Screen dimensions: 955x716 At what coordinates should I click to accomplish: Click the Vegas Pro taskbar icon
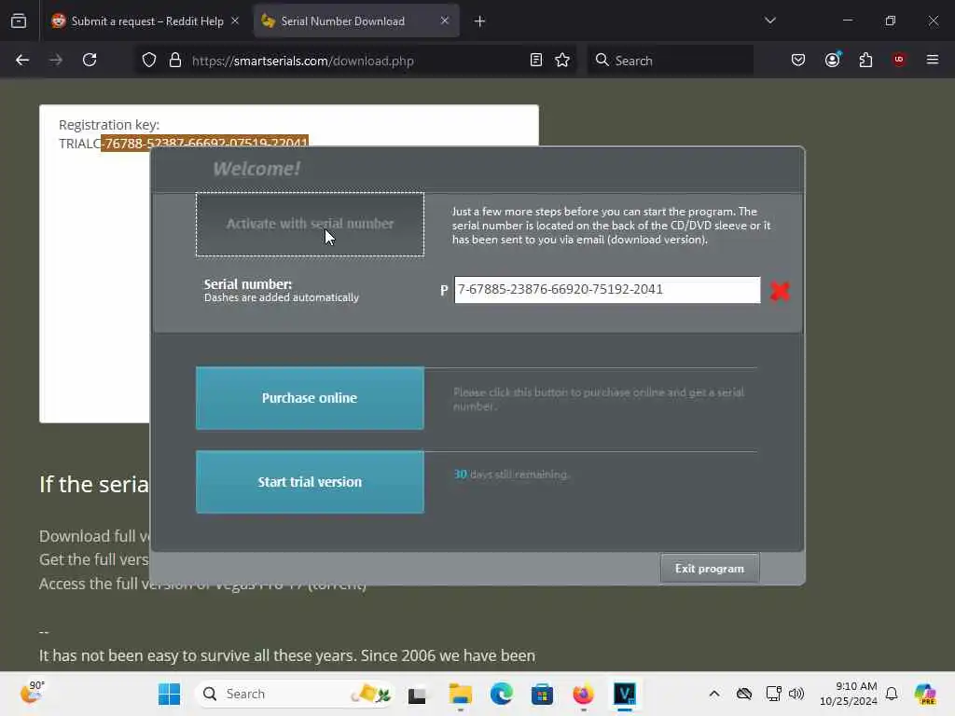[625, 694]
